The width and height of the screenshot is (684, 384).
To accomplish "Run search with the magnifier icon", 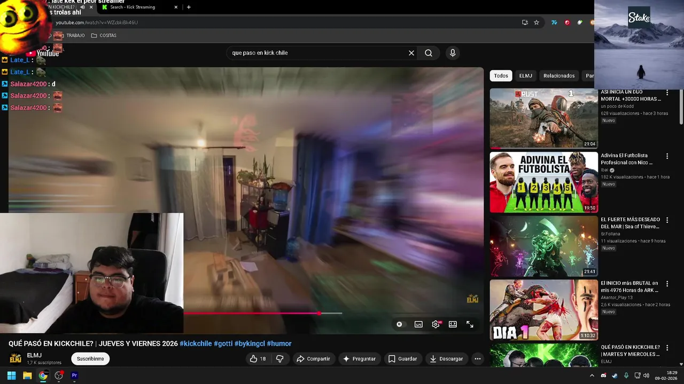I will tap(429, 53).
